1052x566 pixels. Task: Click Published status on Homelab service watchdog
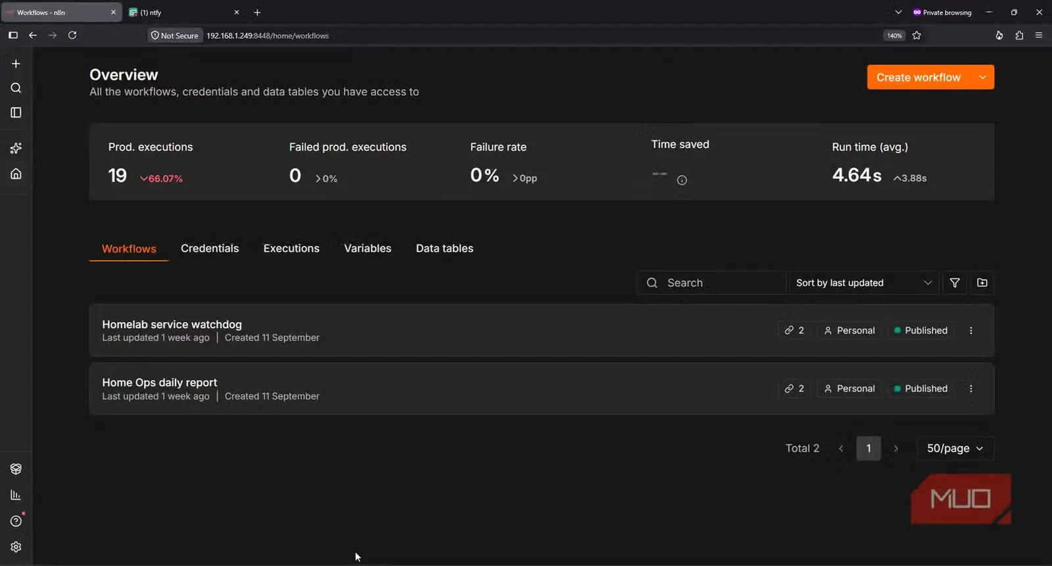click(x=920, y=331)
